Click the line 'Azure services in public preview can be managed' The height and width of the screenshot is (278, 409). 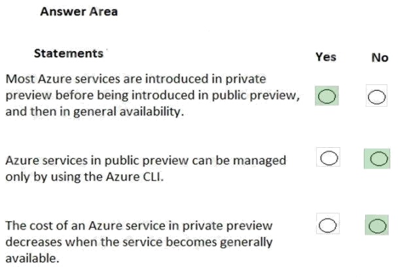click(145, 160)
